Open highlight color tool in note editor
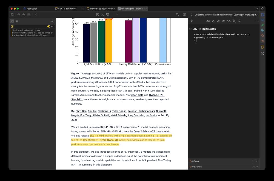The image size is (274, 181). tap(218, 21)
